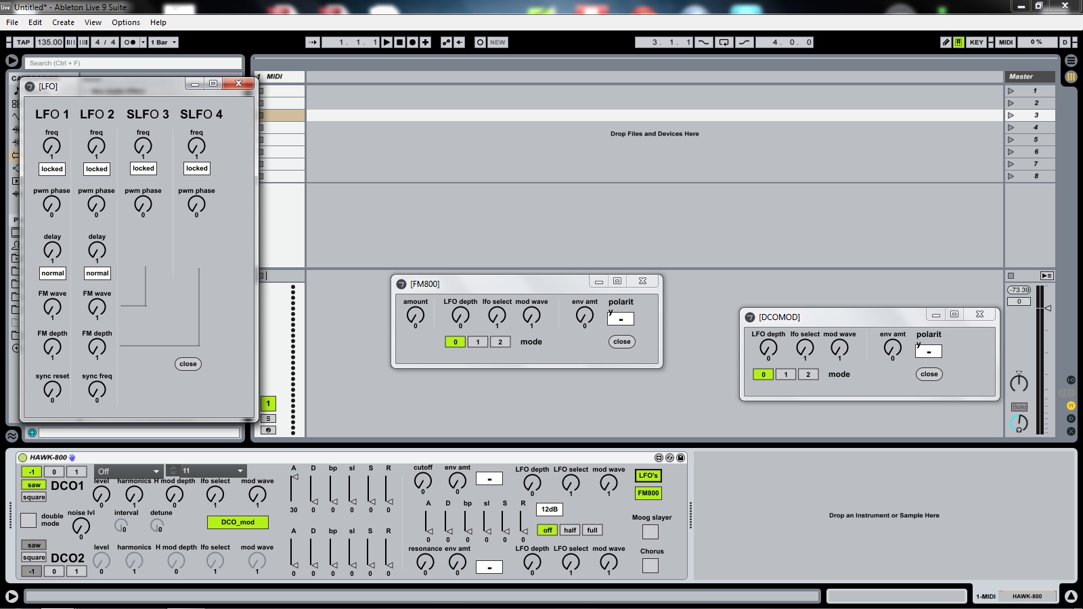Image resolution: width=1083 pixels, height=609 pixels.
Task: Enable the Chorus checkbox
Action: pyautogui.click(x=650, y=565)
